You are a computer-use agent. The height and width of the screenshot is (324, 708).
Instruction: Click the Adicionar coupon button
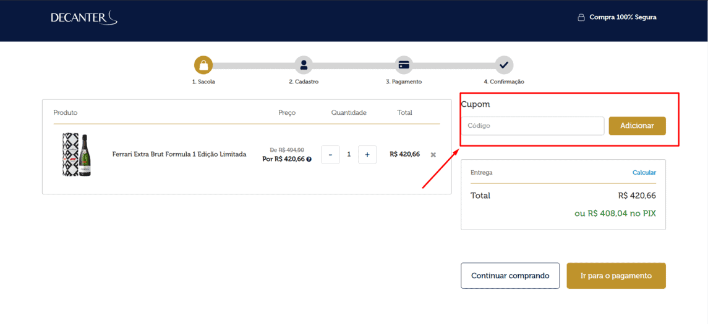point(637,126)
